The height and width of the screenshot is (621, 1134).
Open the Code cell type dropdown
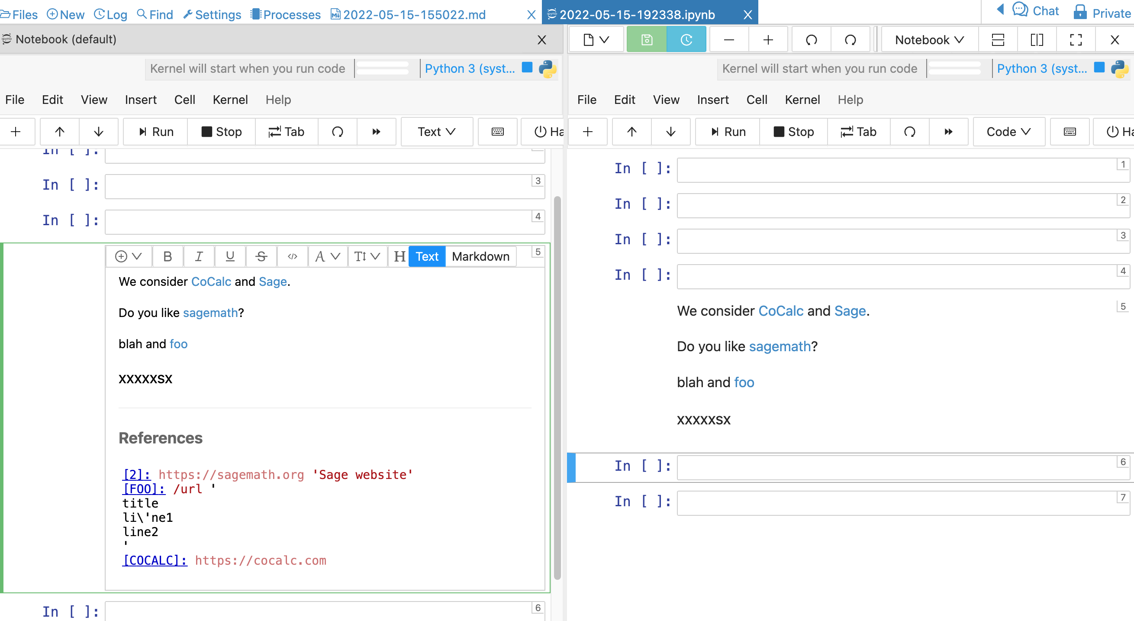click(1008, 131)
